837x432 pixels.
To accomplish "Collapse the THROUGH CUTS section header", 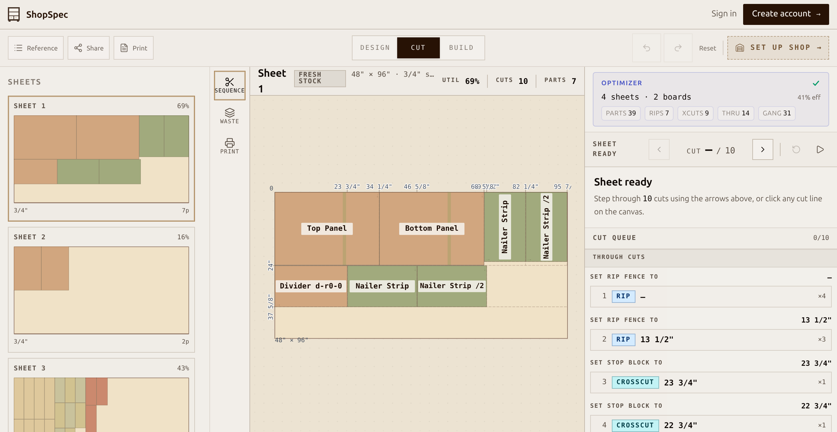I will (x=711, y=257).
